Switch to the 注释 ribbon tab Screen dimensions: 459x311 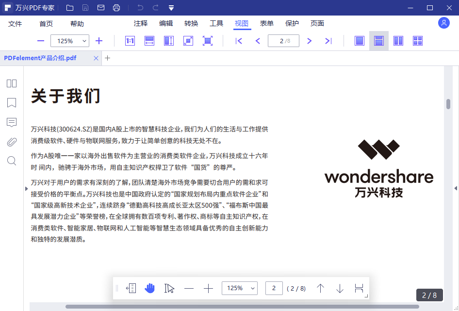(x=140, y=23)
